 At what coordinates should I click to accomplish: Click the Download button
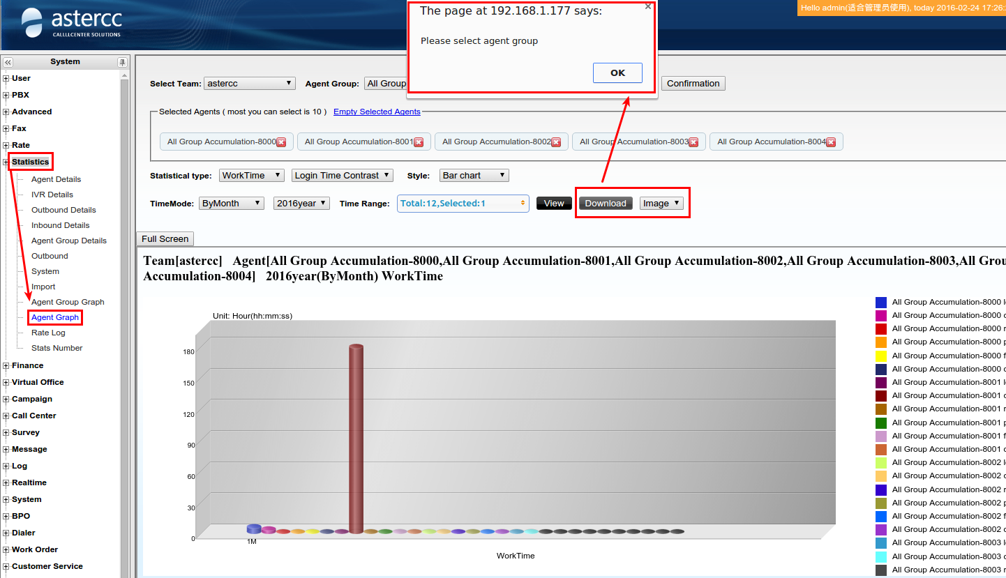(x=605, y=204)
